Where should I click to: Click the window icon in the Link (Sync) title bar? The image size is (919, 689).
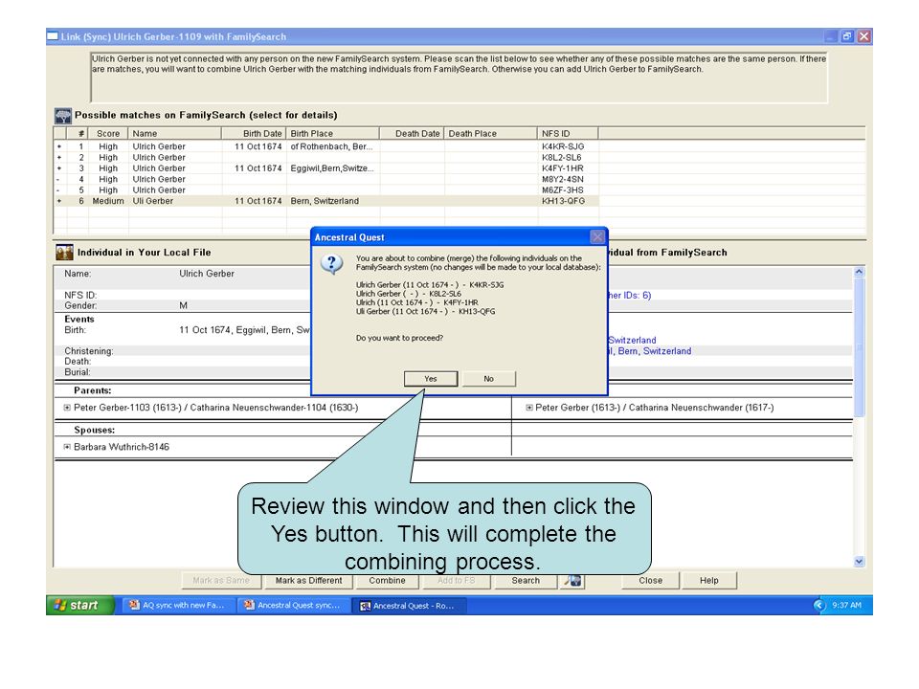pyautogui.click(x=53, y=36)
